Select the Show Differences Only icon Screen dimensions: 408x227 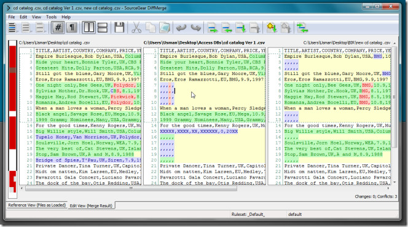[26, 28]
